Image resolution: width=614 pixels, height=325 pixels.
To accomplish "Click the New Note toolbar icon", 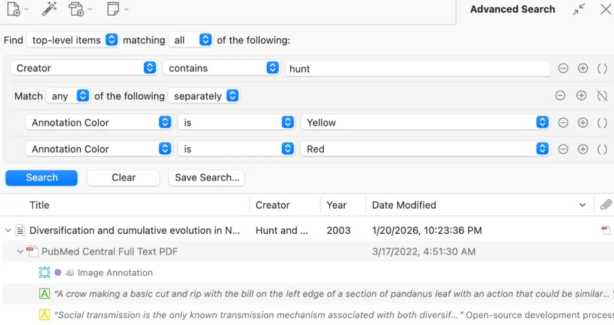I will pos(113,9).
